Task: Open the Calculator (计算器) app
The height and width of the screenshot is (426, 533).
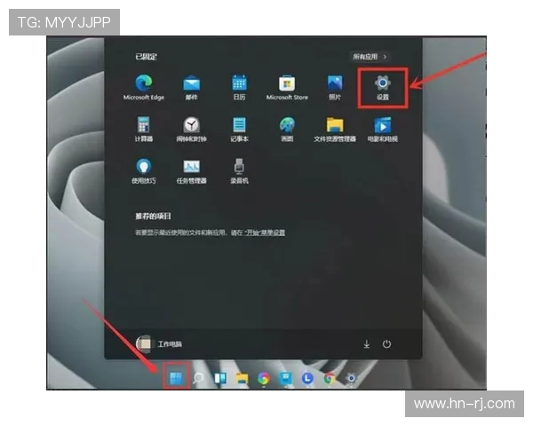Action: coord(144,129)
